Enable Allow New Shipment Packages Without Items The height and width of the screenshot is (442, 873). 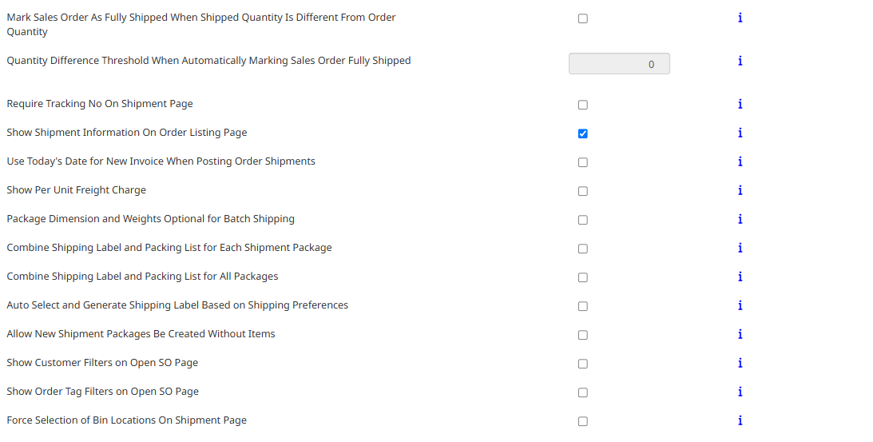(x=583, y=335)
